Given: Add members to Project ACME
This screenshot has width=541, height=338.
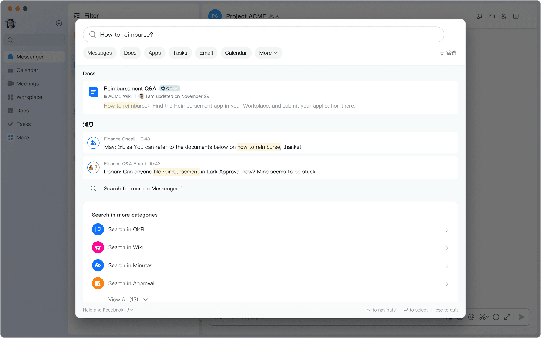Looking at the screenshot, I should pos(504,16).
